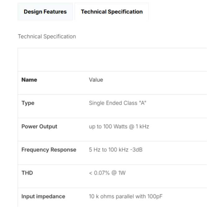The width and height of the screenshot is (207, 207).
Task: Select the "Frequency Response" row label
Action: pos(49,150)
